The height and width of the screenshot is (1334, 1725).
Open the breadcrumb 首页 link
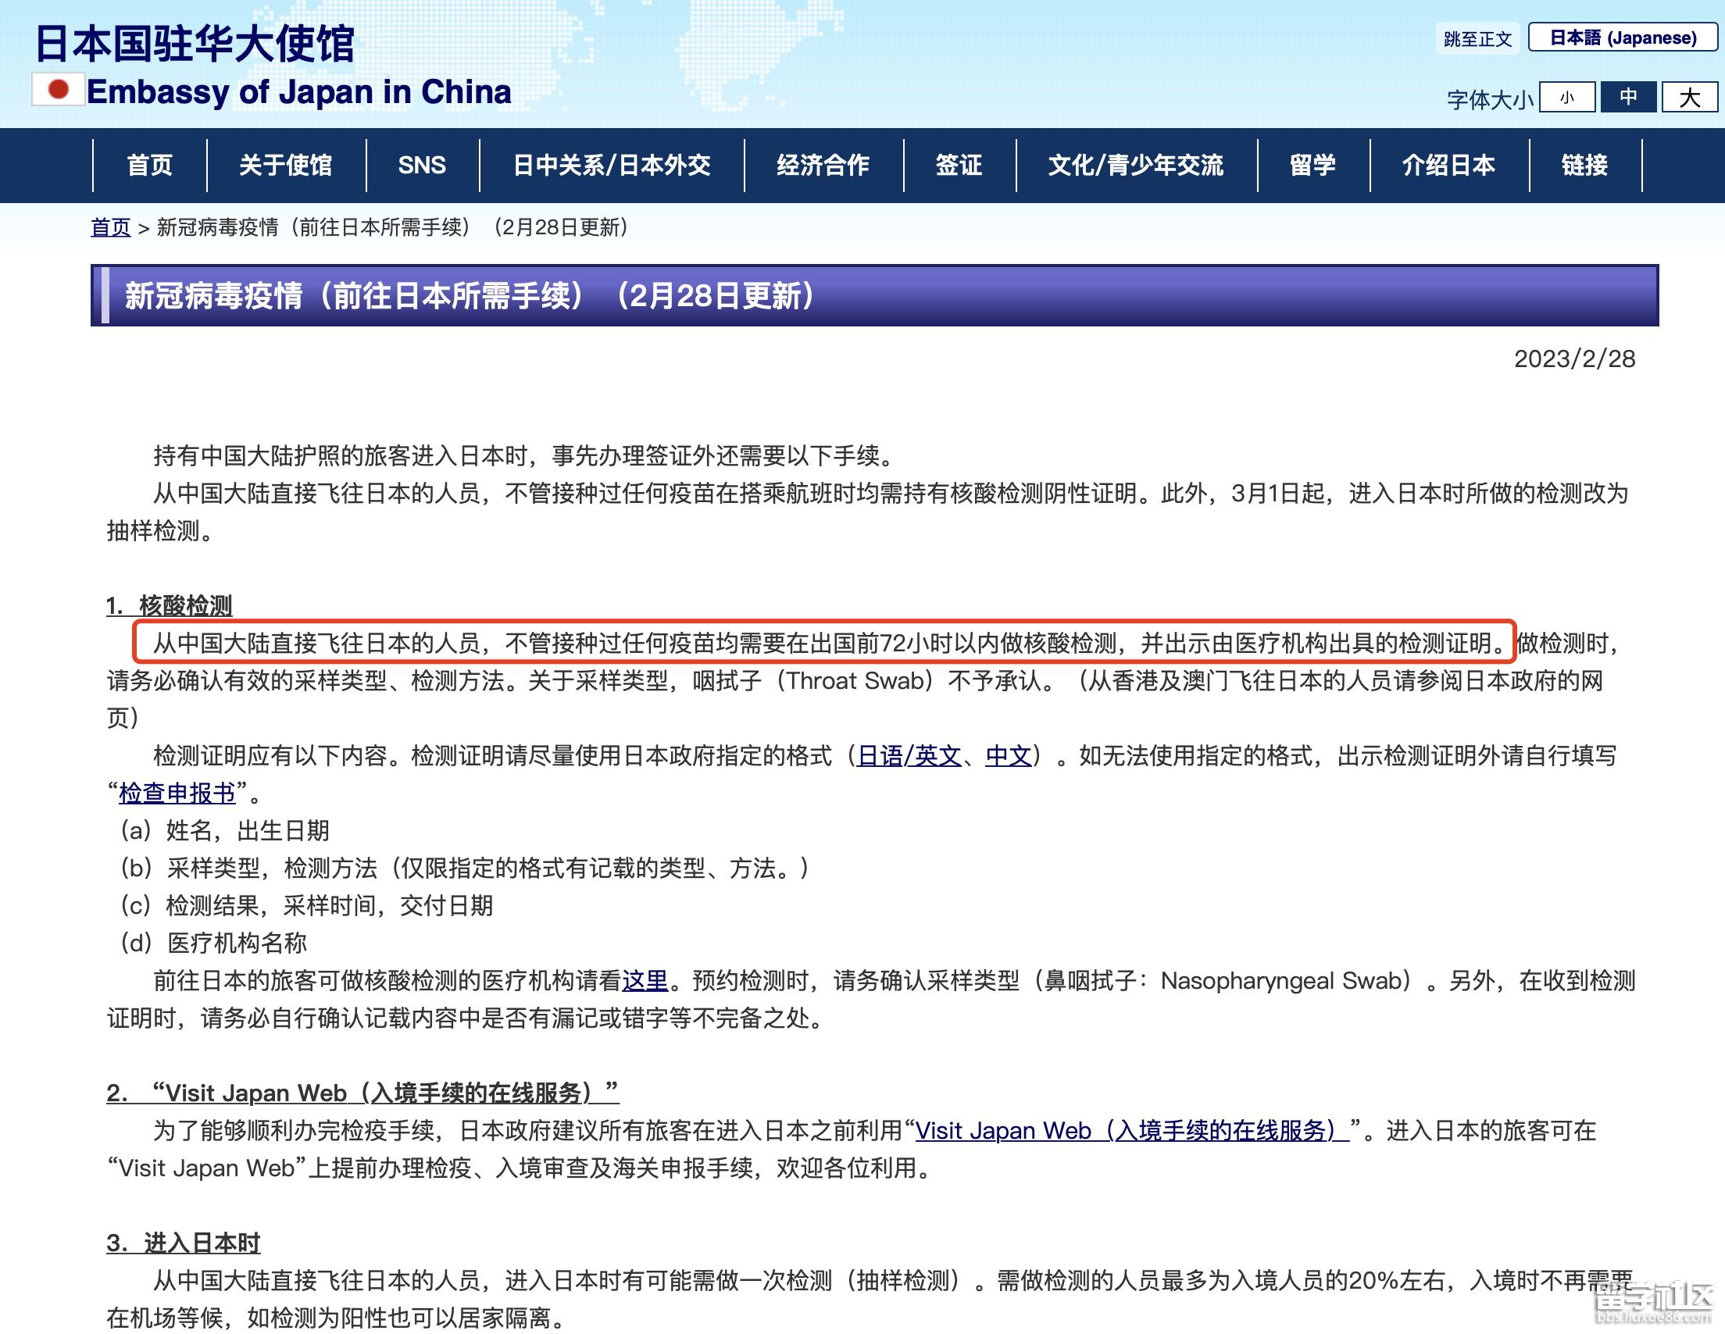pyautogui.click(x=111, y=228)
